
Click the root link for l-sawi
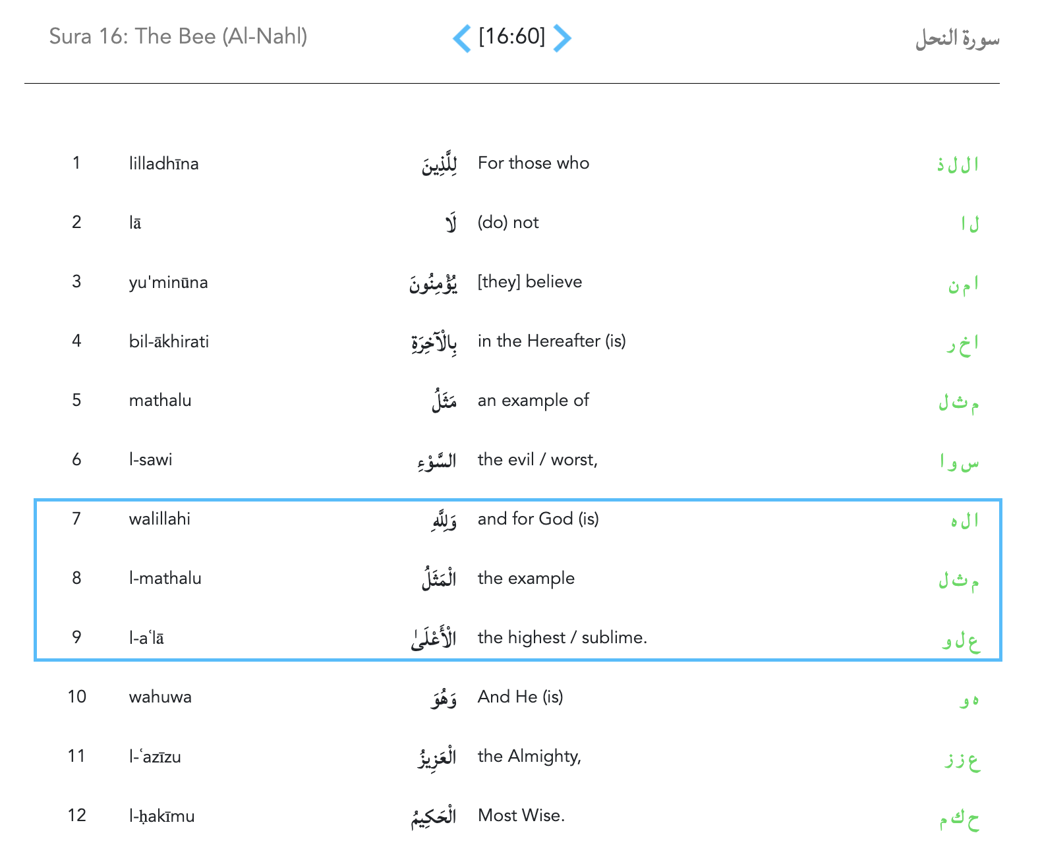point(960,461)
